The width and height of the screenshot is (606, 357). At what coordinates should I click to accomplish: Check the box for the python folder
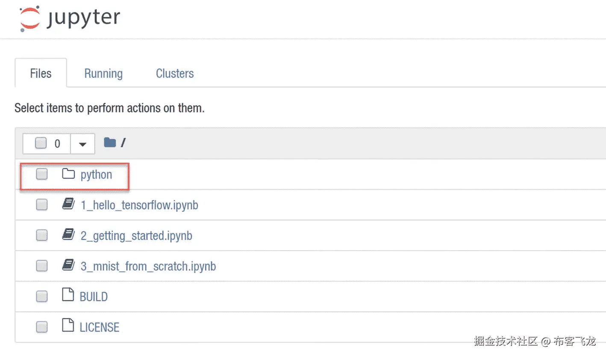[x=41, y=174]
